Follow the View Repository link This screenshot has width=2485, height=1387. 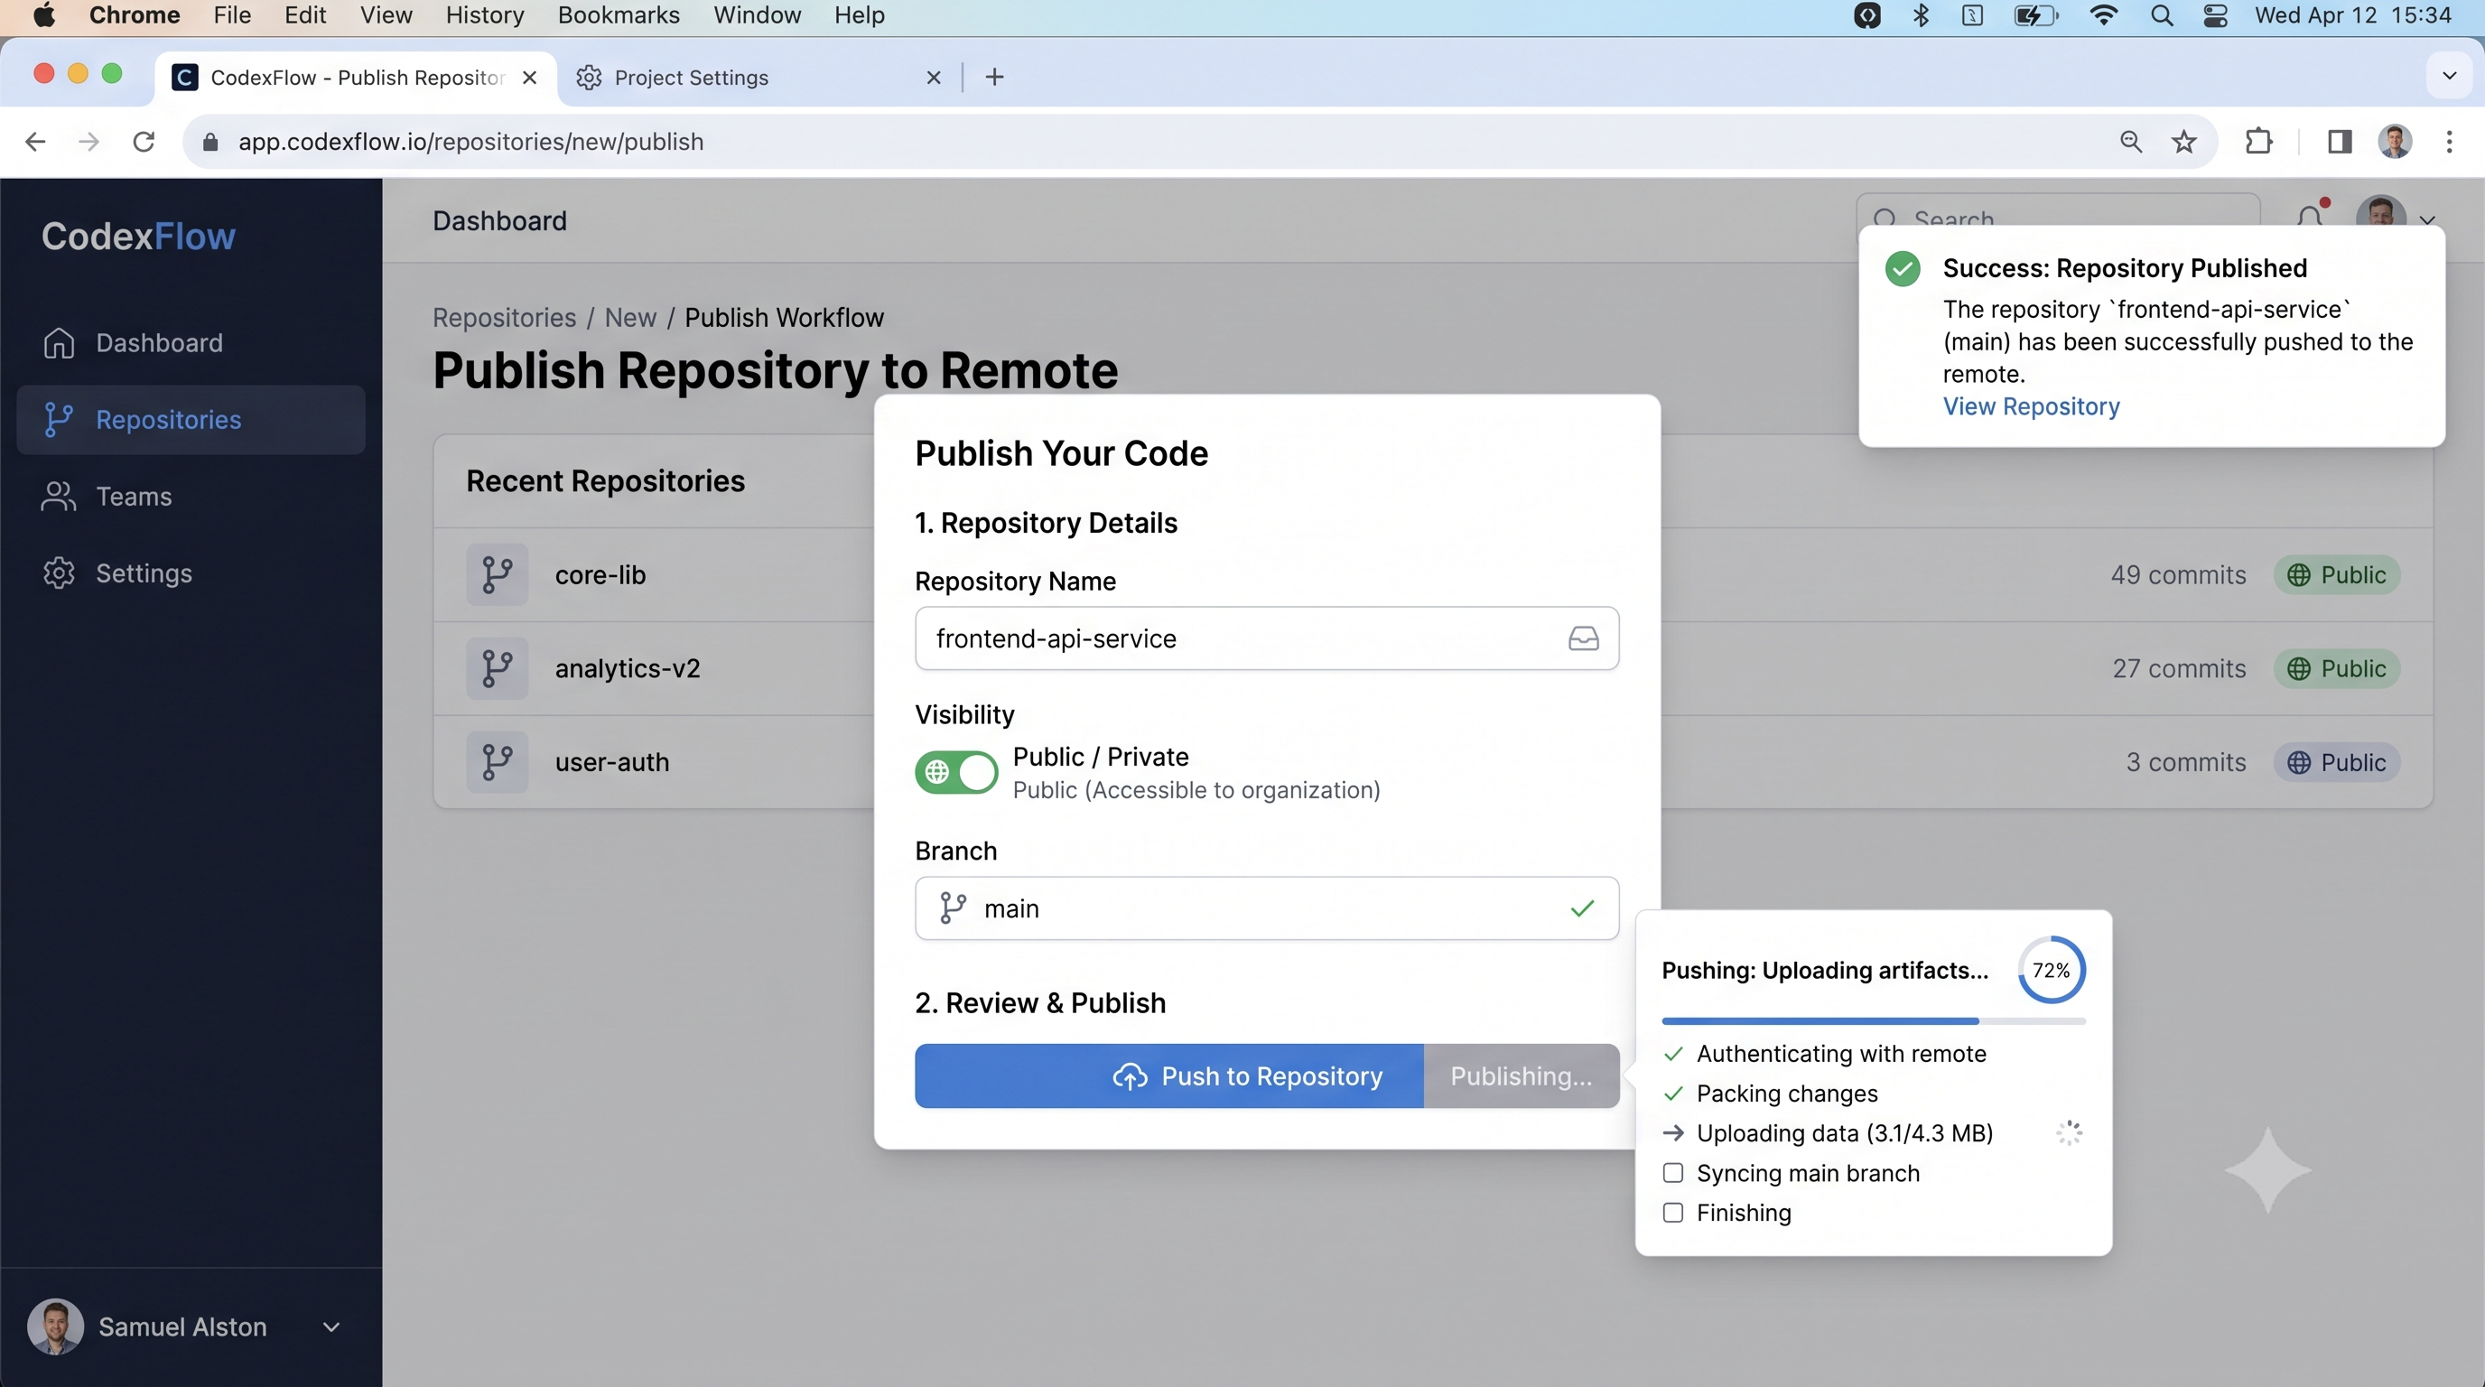point(2031,406)
